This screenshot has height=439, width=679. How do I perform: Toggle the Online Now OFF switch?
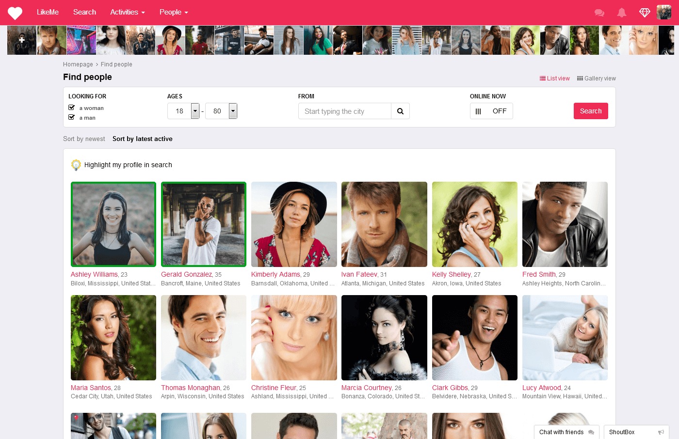(x=491, y=111)
